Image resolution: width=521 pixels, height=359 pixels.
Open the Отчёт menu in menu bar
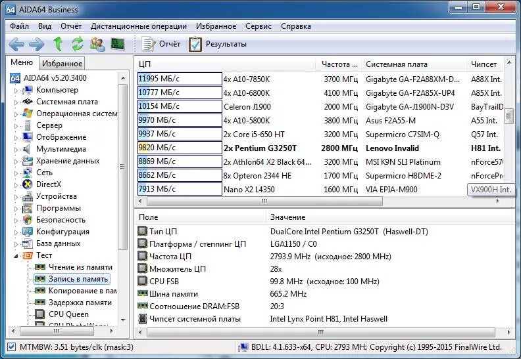pyautogui.click(x=71, y=26)
